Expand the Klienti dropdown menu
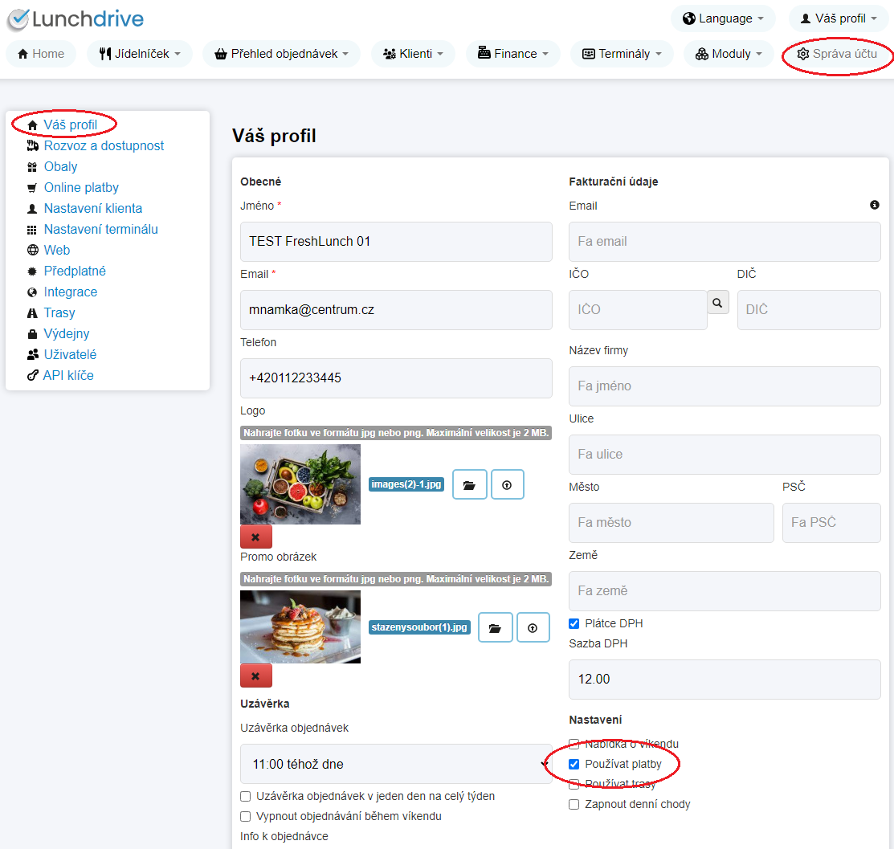The height and width of the screenshot is (849, 894). click(x=414, y=54)
